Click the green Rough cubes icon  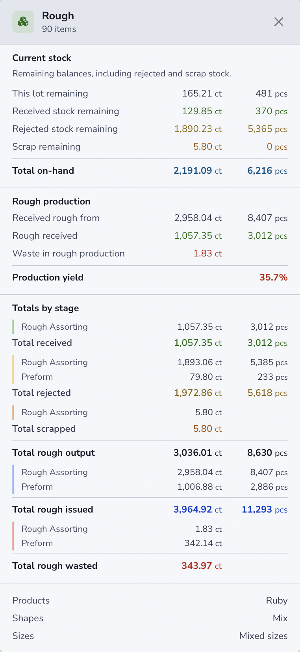[x=23, y=22]
